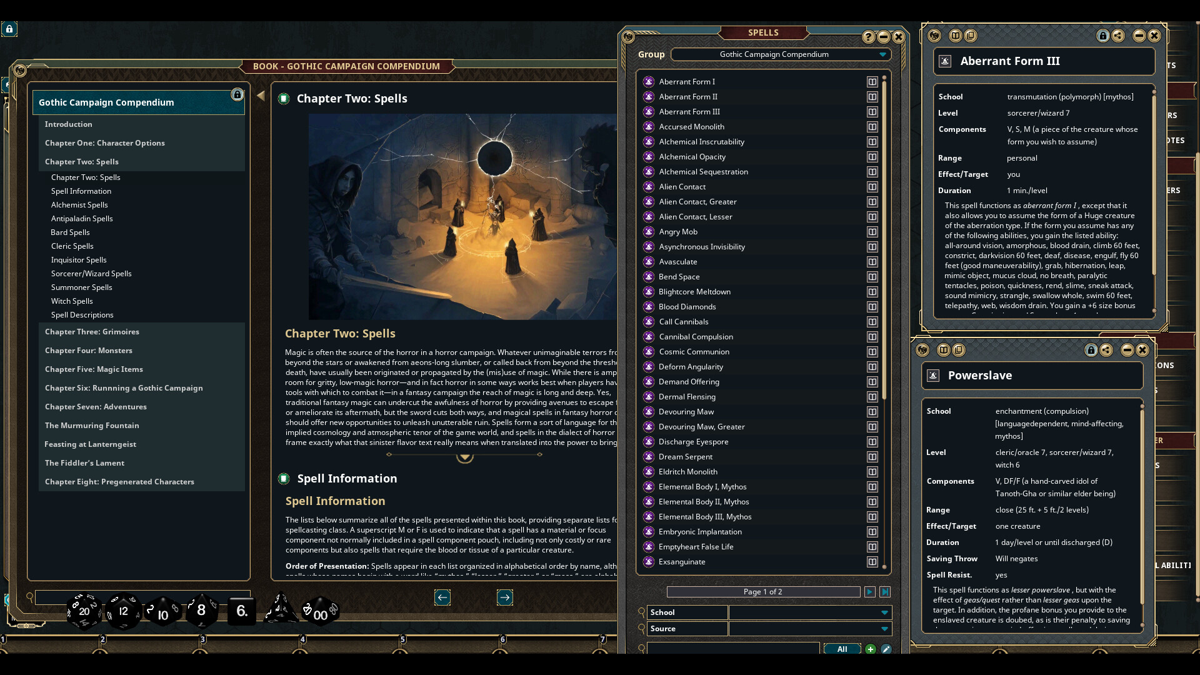Open the Source filter dropdown
Viewport: 1200px width, 675px height.
810,629
